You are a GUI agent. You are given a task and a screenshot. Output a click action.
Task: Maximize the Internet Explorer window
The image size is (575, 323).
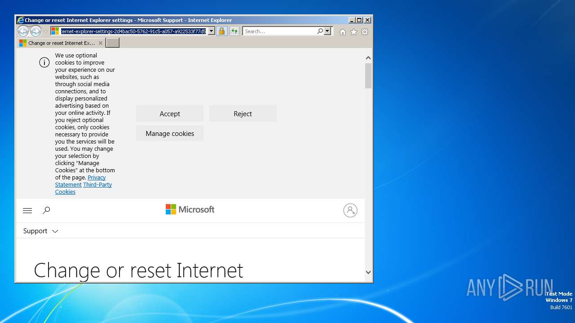point(359,20)
